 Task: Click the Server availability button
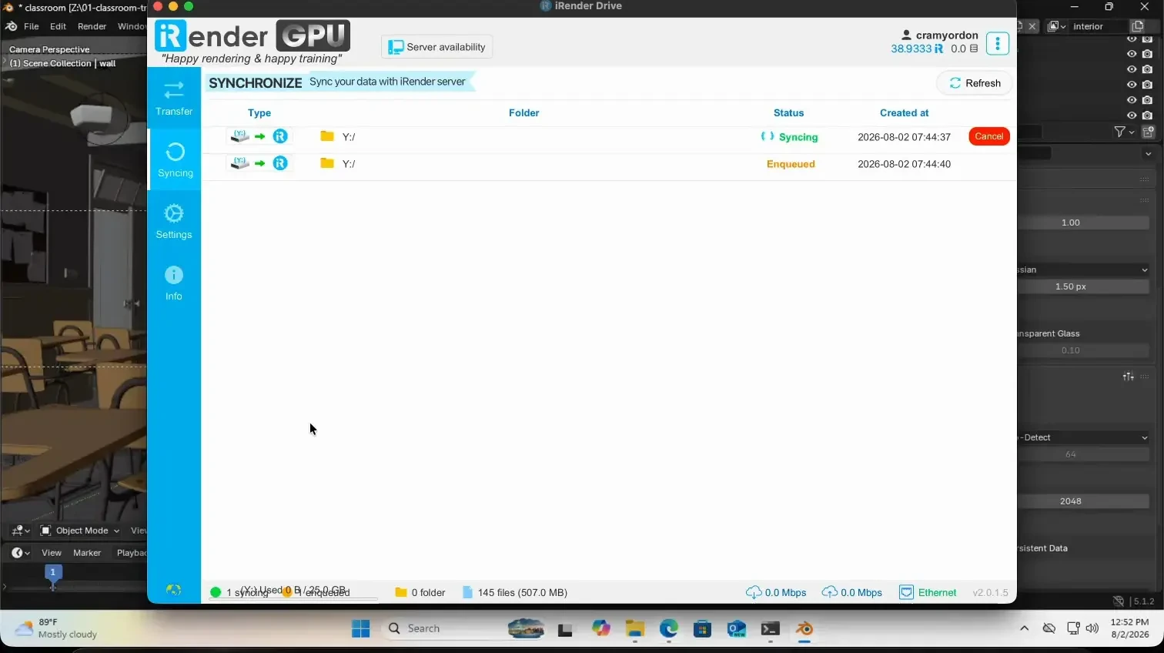(436, 47)
